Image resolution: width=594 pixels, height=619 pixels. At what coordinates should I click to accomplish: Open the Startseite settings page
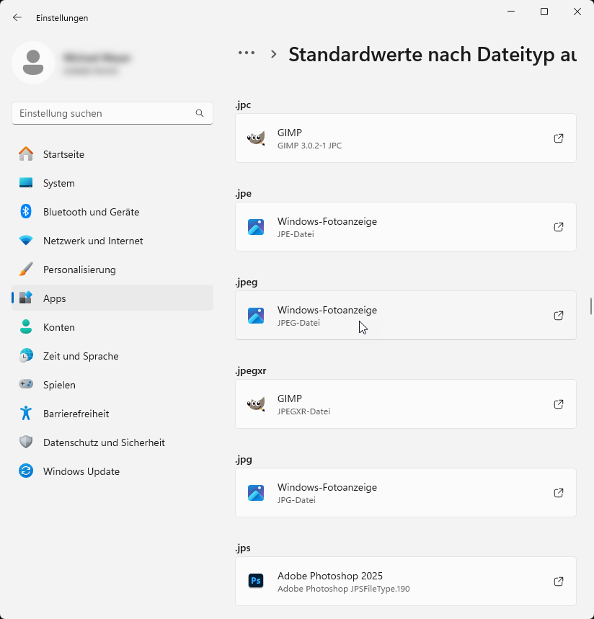[x=112, y=154]
